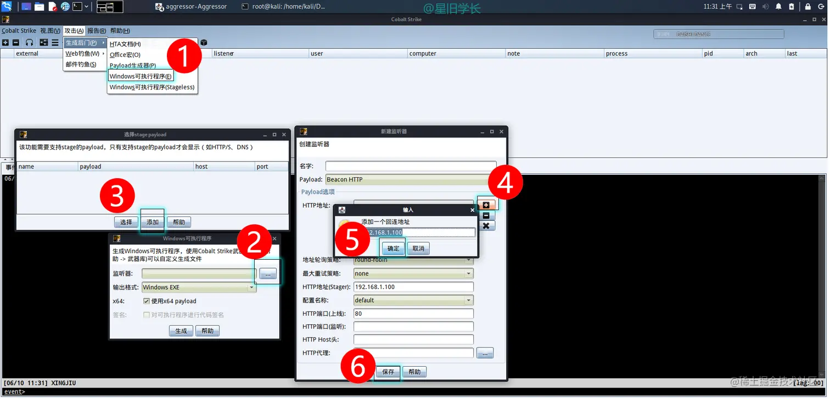Expand the terminal launcher dropdown arrow
Viewport: 830px width, 399px height.
click(87, 7)
